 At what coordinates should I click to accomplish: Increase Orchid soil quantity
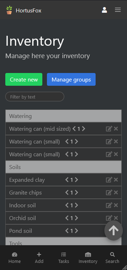[77, 218]
